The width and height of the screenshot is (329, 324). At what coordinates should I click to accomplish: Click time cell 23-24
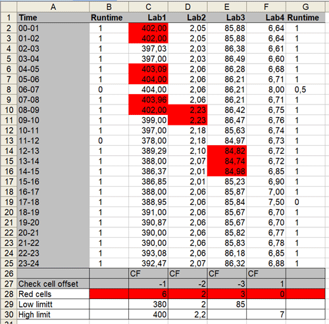(53, 264)
